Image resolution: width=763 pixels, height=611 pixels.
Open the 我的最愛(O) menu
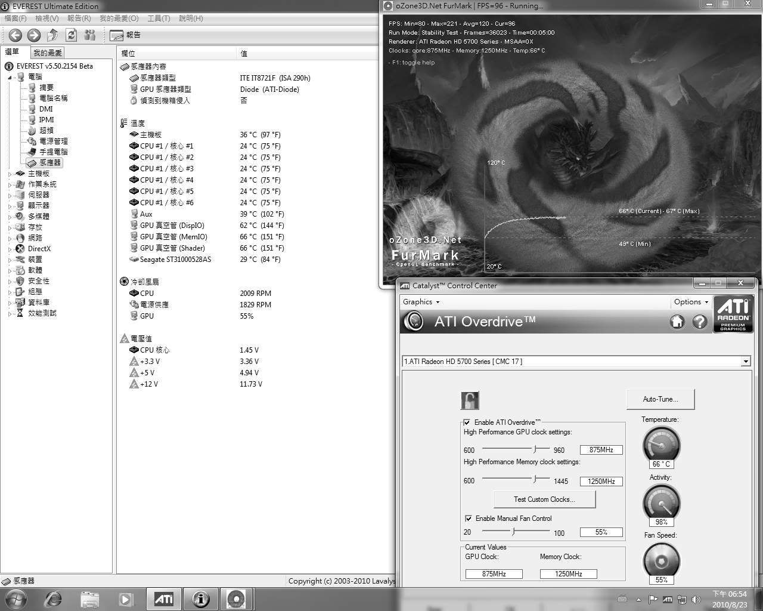[x=119, y=18]
